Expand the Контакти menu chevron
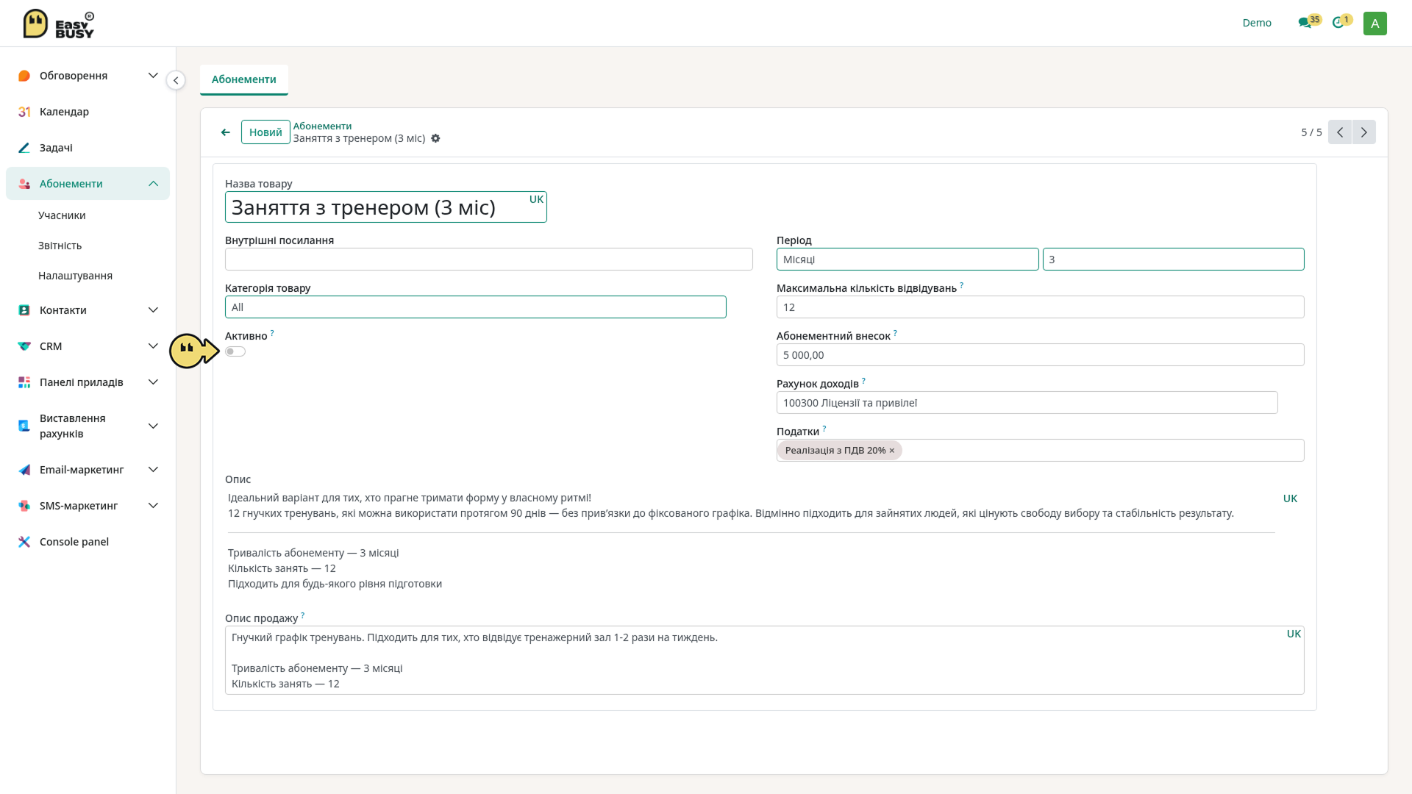The image size is (1412, 794). (153, 310)
